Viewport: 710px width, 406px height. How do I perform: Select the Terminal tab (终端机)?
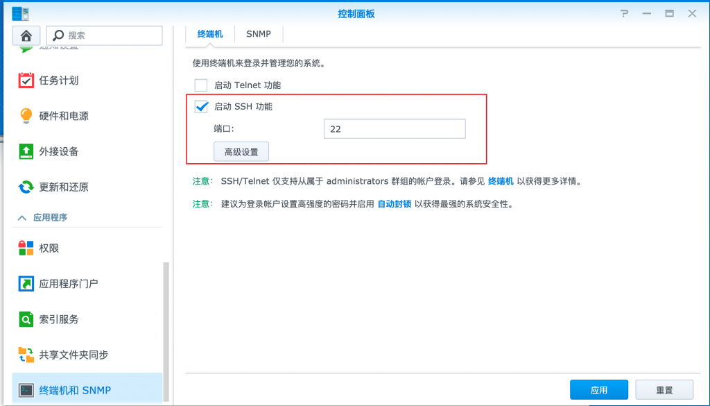(x=210, y=33)
